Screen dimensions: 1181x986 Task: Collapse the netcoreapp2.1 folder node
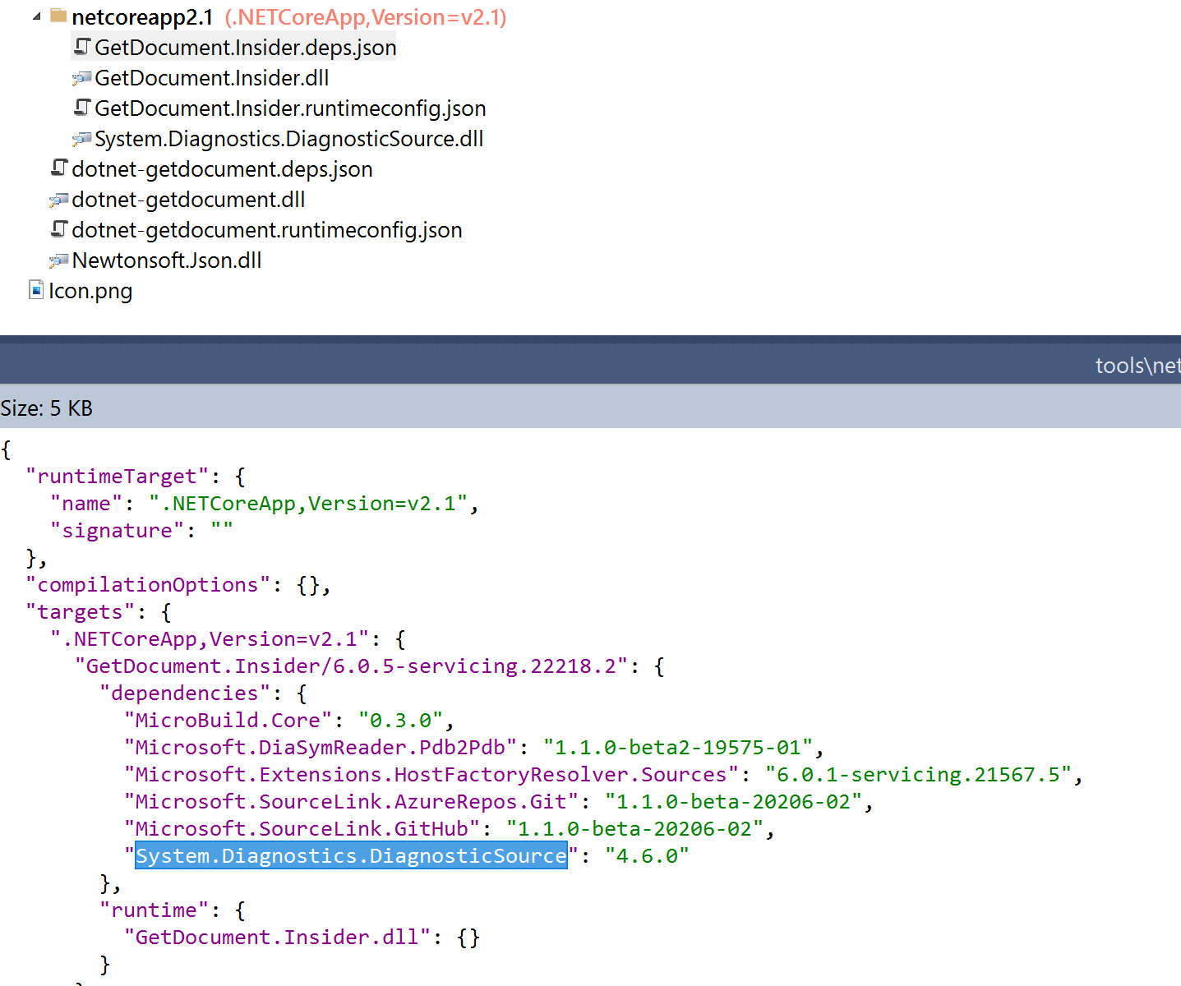pos(37,17)
